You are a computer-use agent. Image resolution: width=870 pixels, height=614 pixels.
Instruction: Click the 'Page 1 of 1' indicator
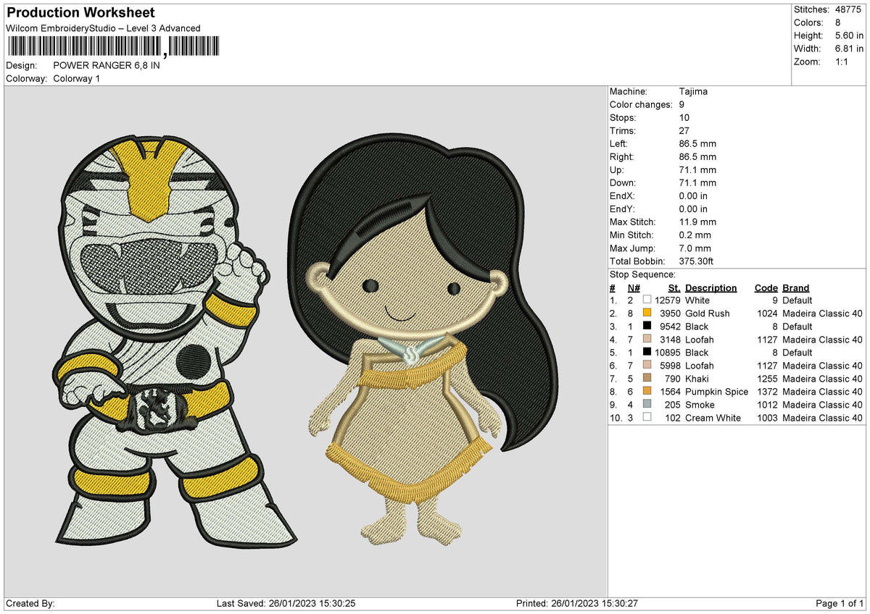pos(840,603)
